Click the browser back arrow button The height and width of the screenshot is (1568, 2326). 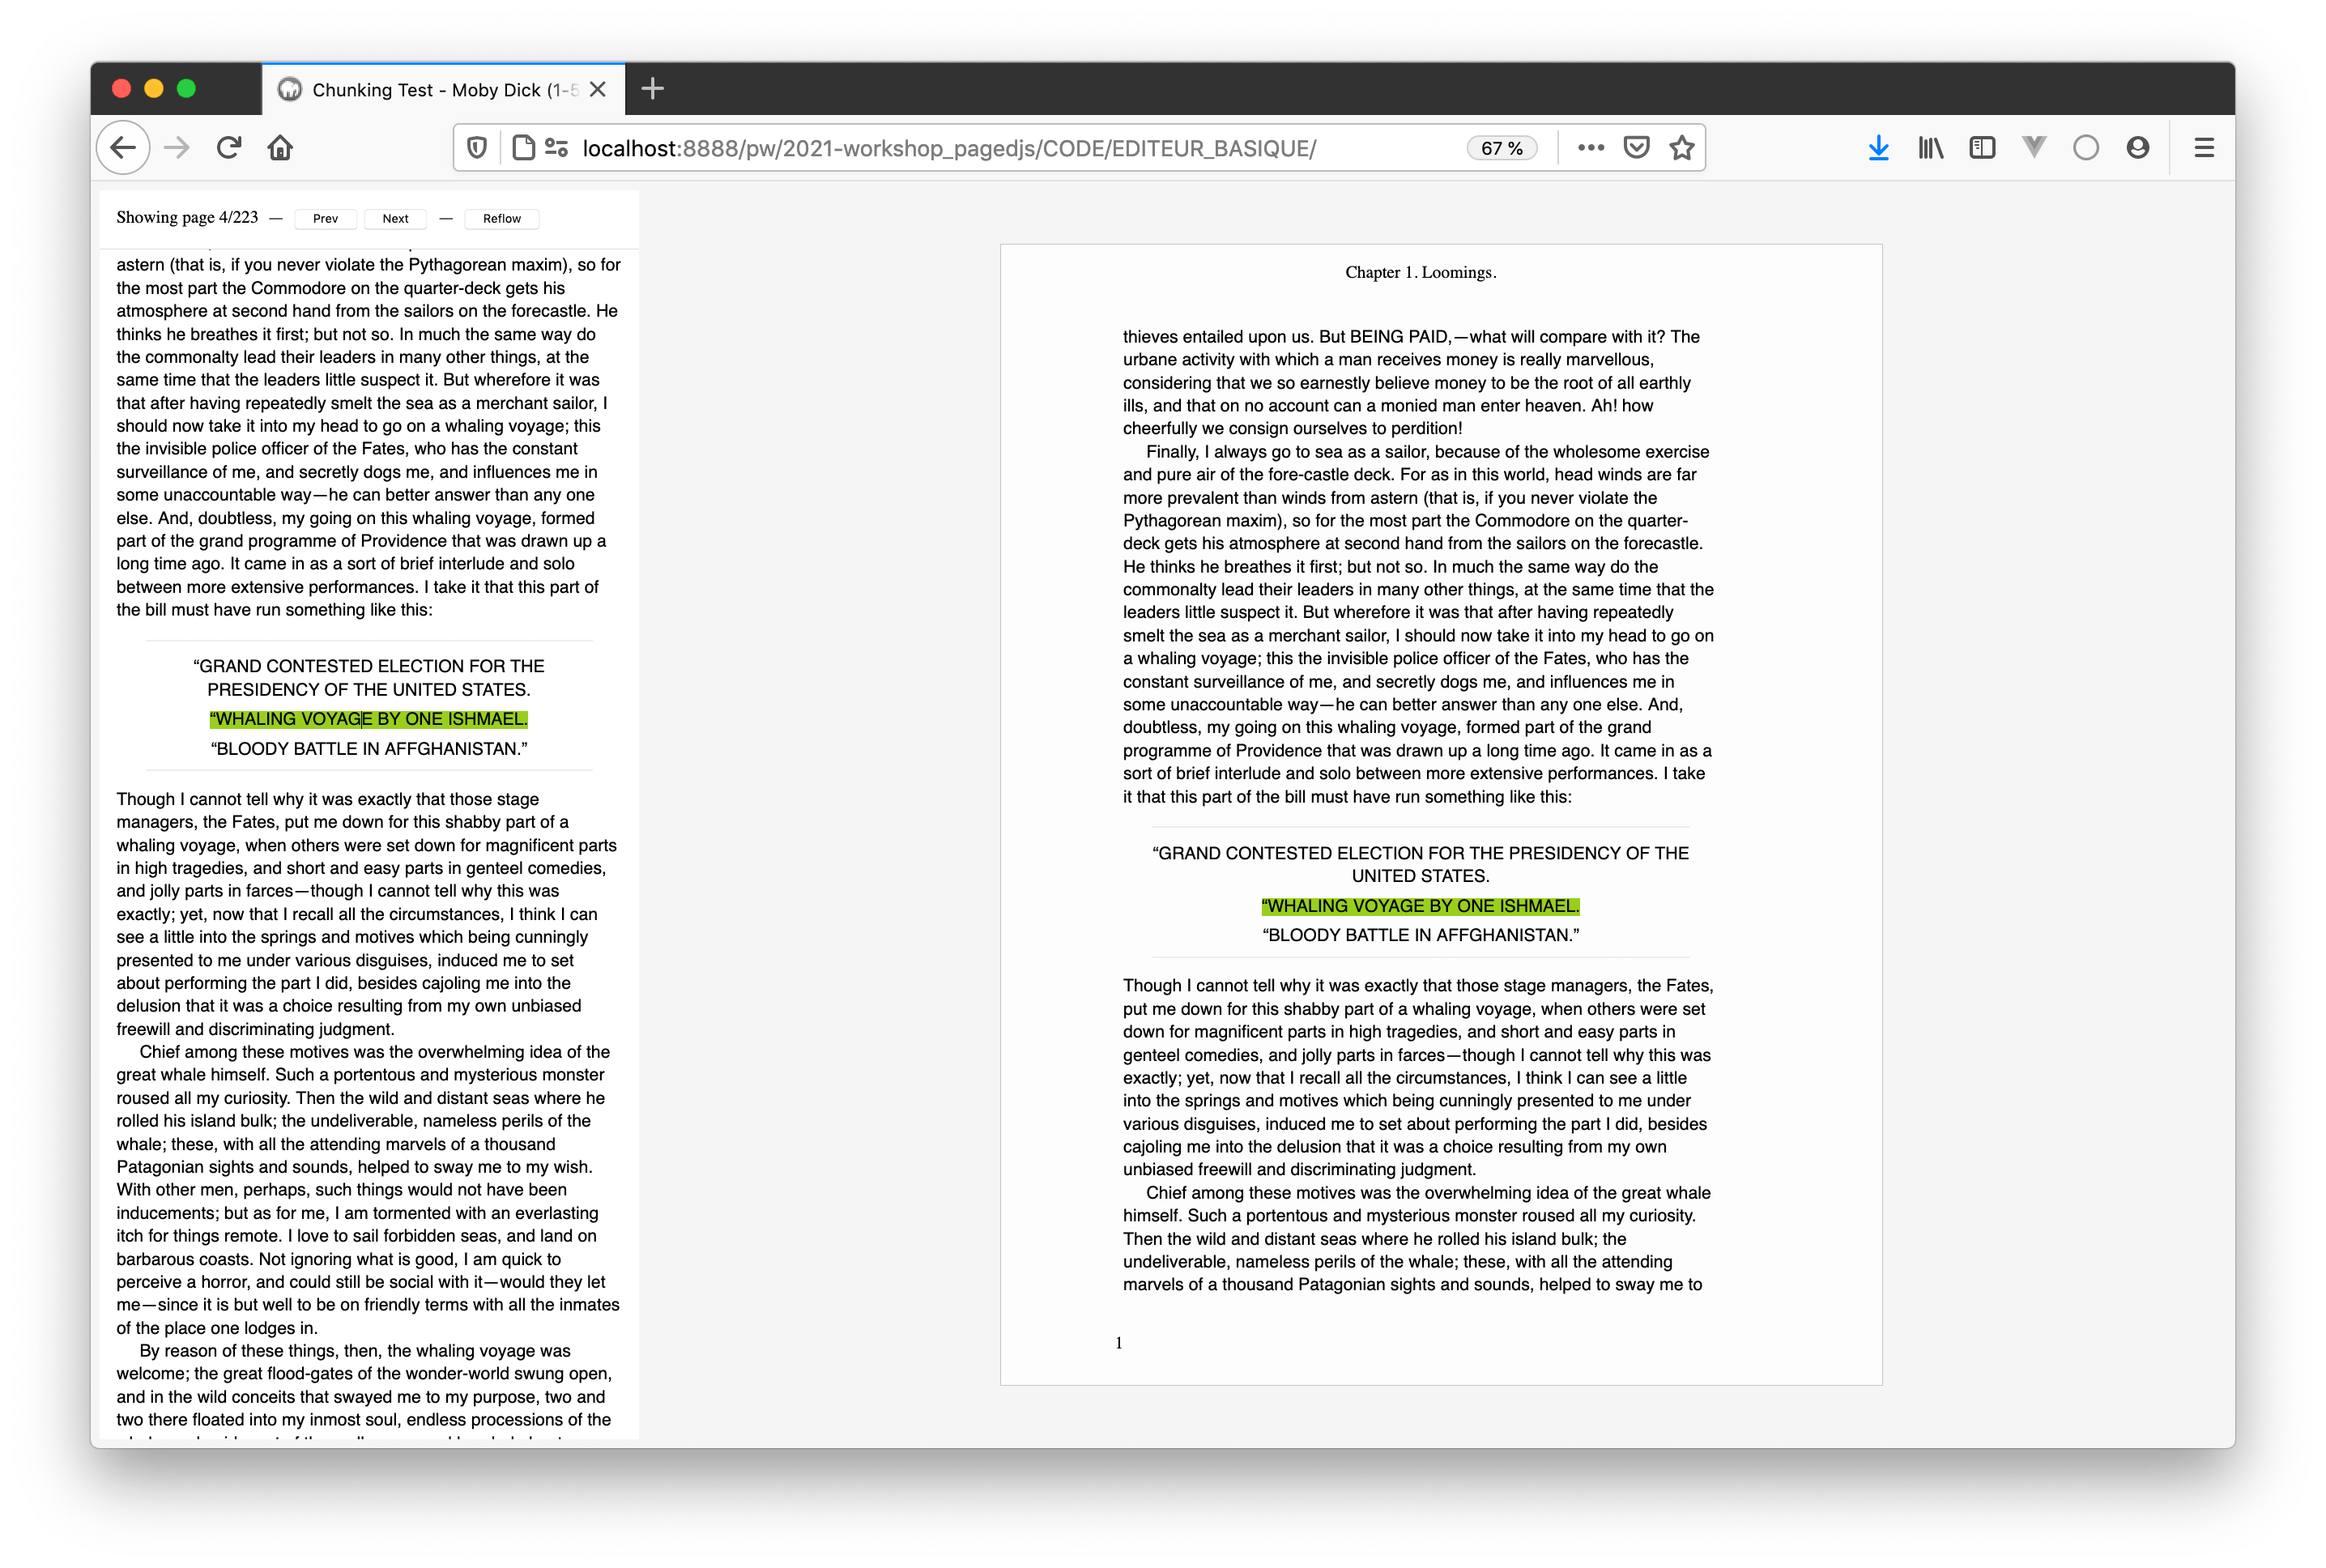(123, 148)
